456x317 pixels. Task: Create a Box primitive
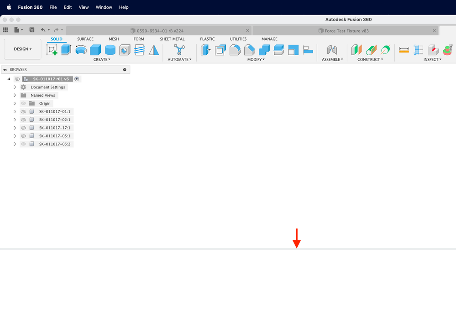click(95, 50)
